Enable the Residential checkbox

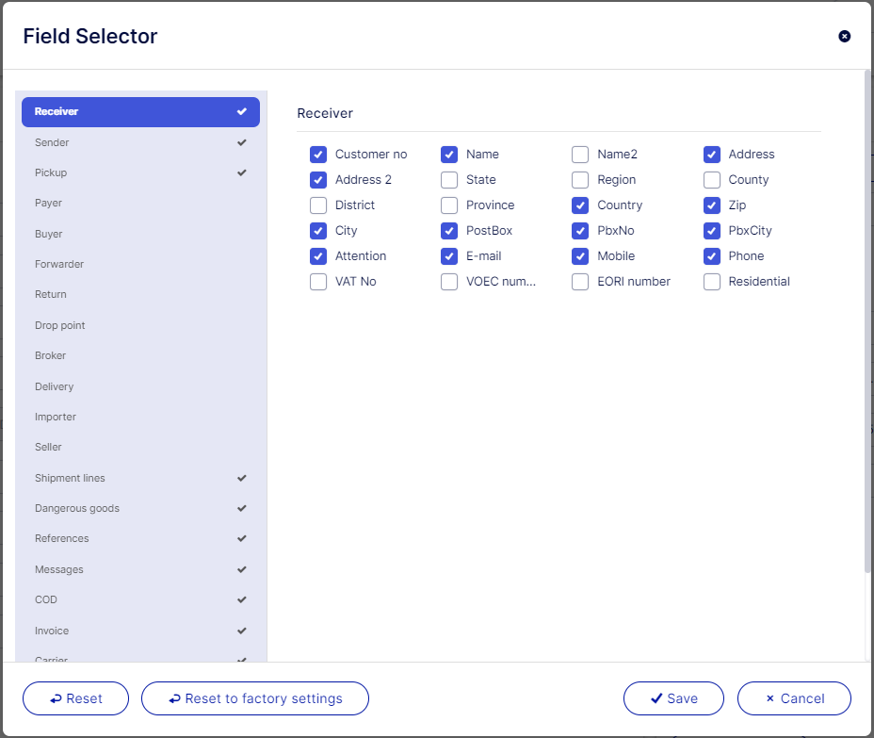712,282
